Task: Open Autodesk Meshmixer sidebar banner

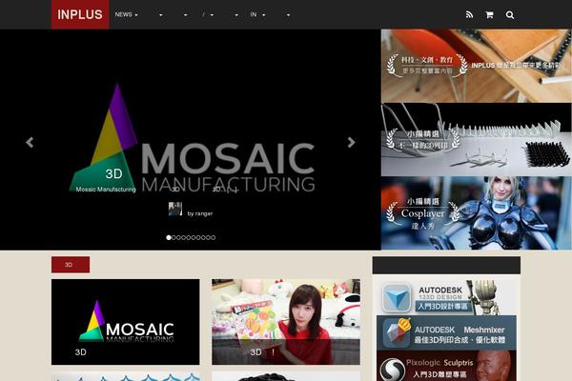Action: (x=446, y=332)
